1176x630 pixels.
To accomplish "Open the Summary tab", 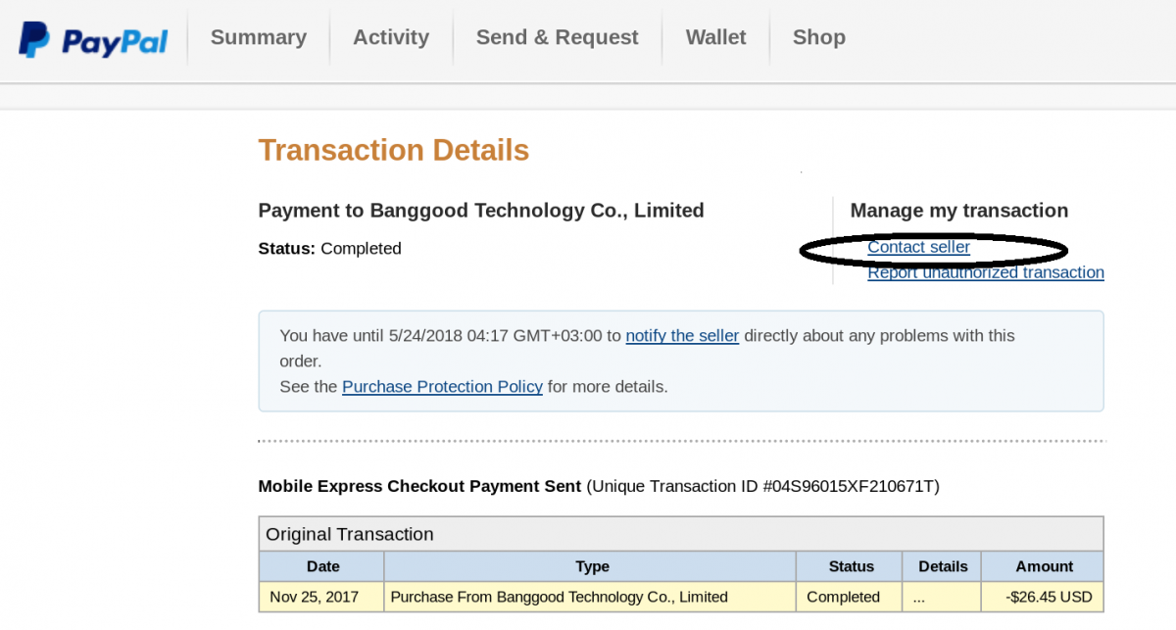I will click(x=259, y=37).
